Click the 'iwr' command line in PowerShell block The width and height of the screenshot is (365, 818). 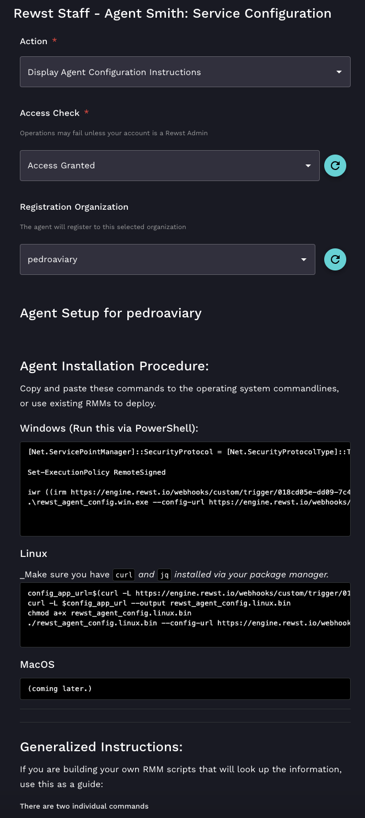pos(189,492)
